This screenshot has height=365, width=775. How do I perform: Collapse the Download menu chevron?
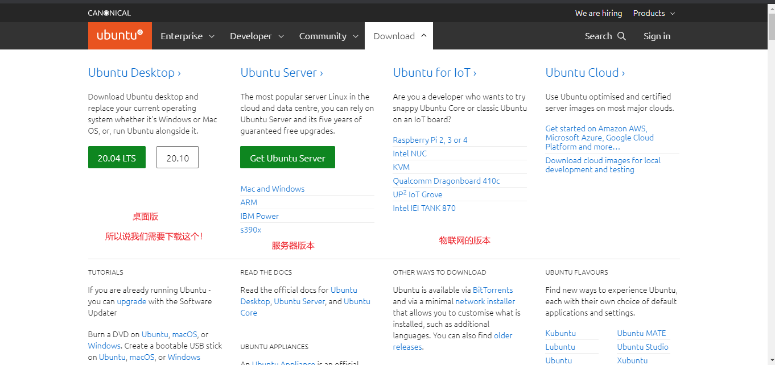point(424,35)
